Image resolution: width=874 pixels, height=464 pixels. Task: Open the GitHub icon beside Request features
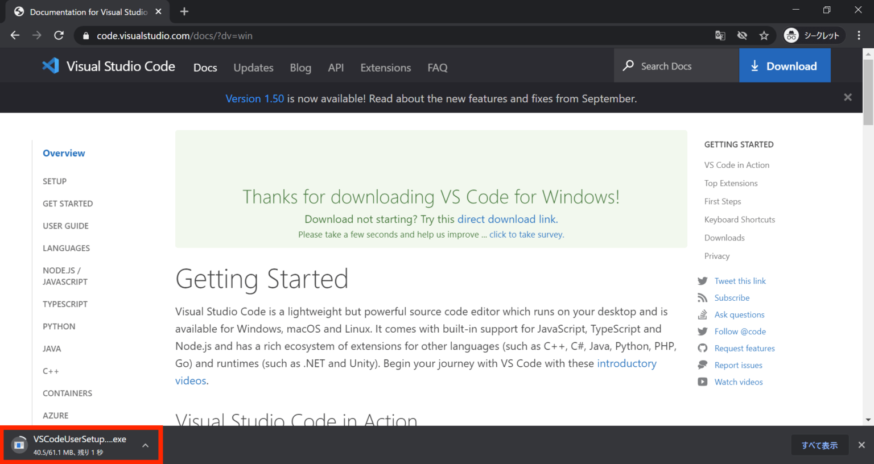(x=703, y=348)
